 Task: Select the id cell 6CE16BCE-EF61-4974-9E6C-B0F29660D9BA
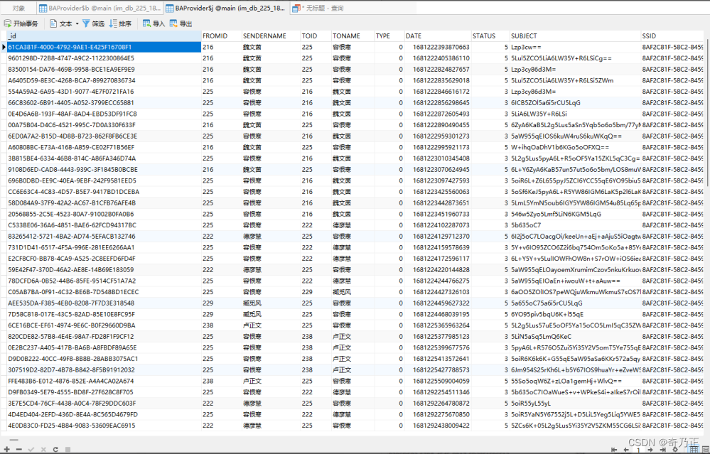point(104,325)
